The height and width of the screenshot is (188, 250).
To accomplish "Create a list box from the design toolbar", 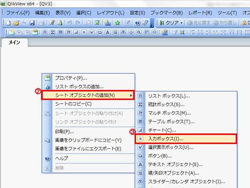I will [x=45, y=33].
